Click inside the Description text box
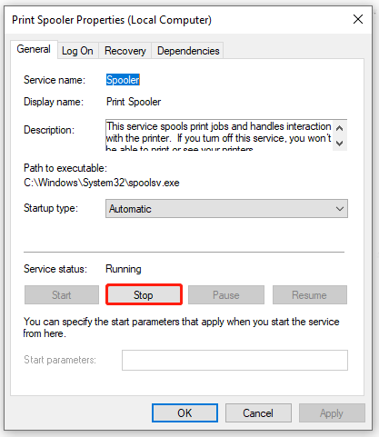 pos(219,135)
